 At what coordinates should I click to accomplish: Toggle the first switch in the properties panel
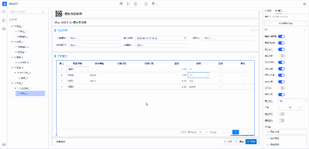point(281,37)
